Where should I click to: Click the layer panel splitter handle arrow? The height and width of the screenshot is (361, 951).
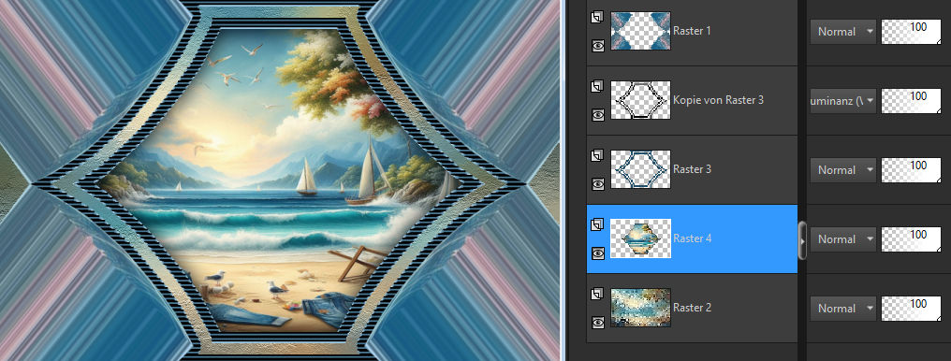pos(802,239)
